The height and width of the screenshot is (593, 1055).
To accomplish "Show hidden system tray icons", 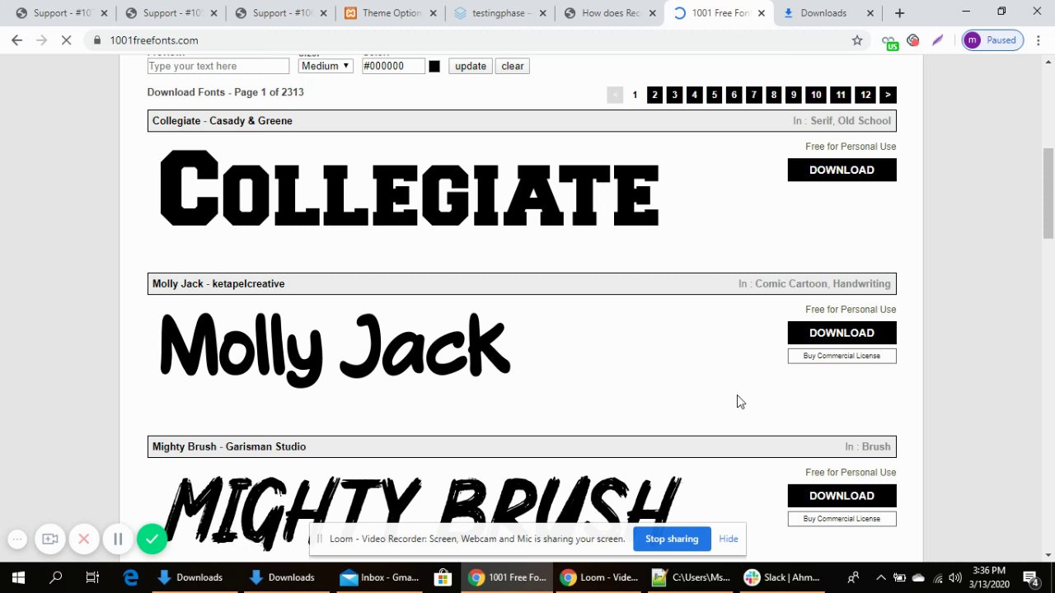I will pos(881,577).
